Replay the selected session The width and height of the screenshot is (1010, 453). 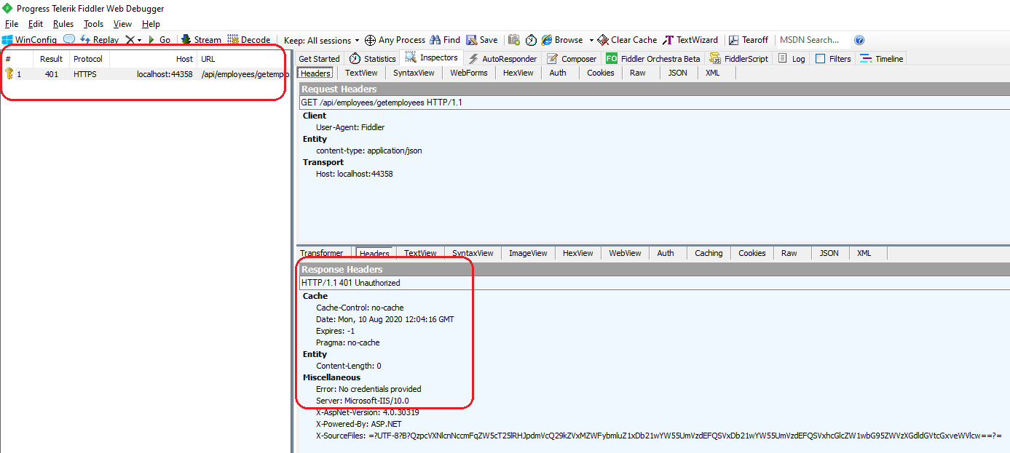99,40
